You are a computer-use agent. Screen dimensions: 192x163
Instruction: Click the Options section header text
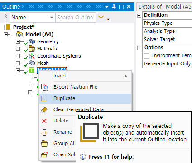point(154,47)
